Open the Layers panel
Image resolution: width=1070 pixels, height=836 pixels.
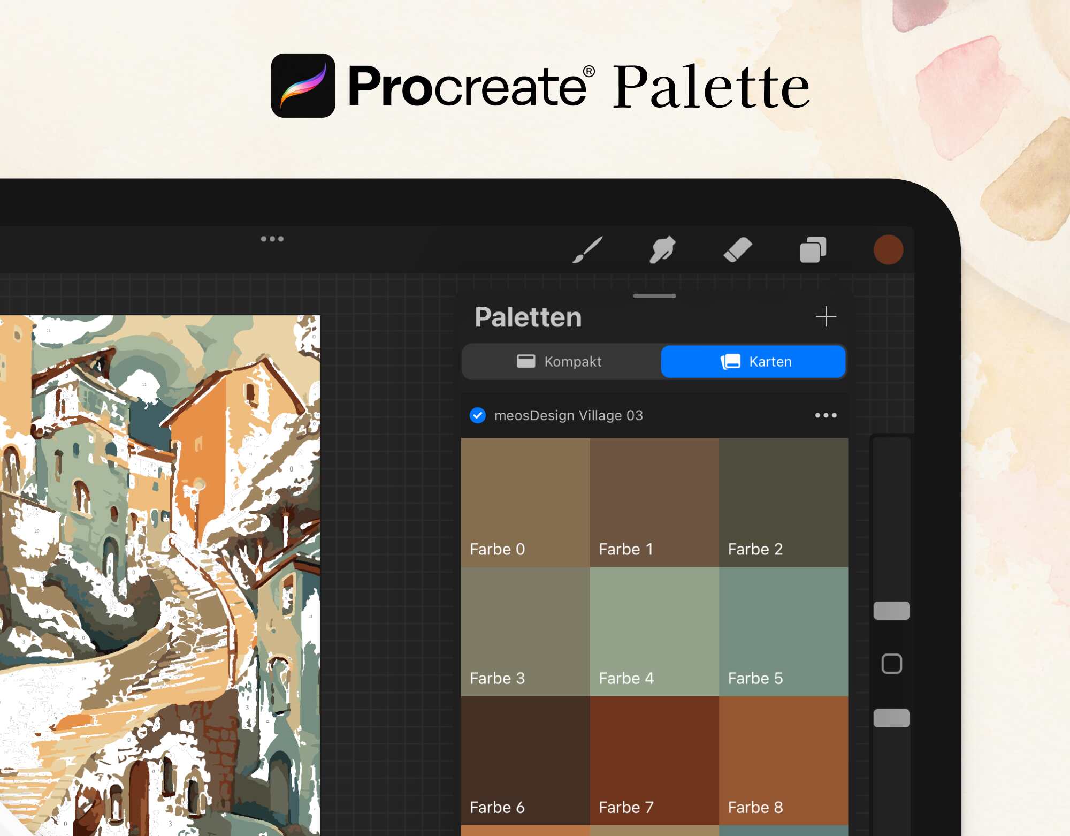813,249
